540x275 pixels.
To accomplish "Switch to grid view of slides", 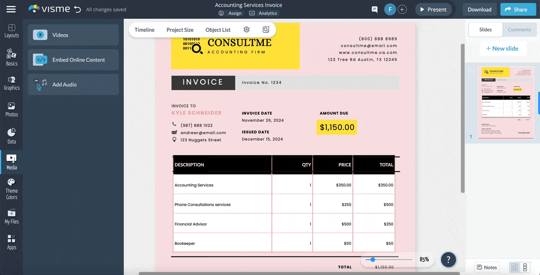I will point(514,267).
